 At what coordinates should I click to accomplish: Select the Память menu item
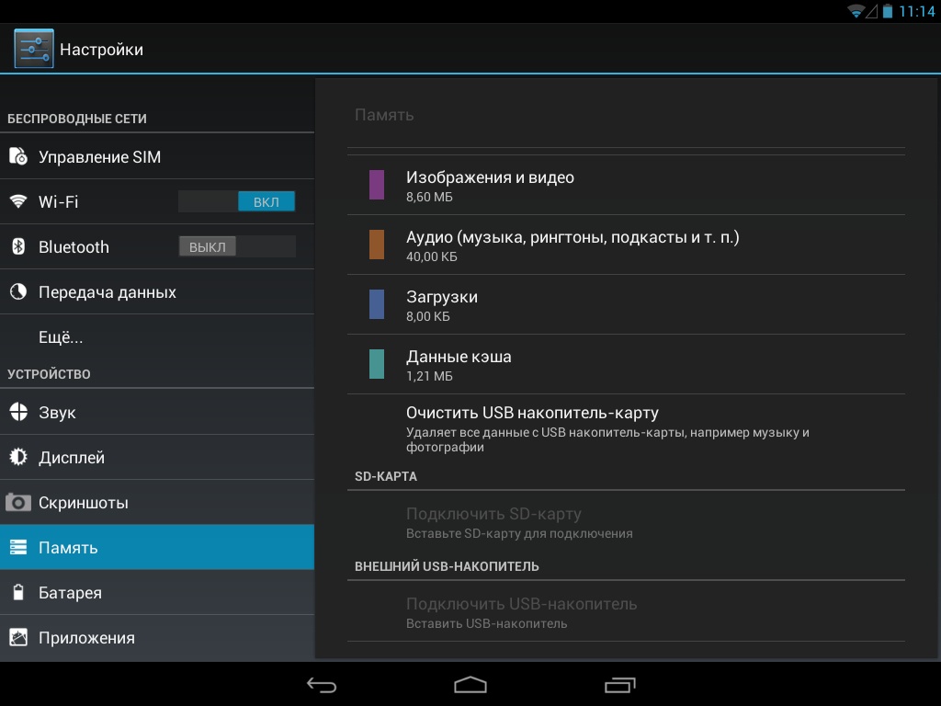(x=156, y=548)
